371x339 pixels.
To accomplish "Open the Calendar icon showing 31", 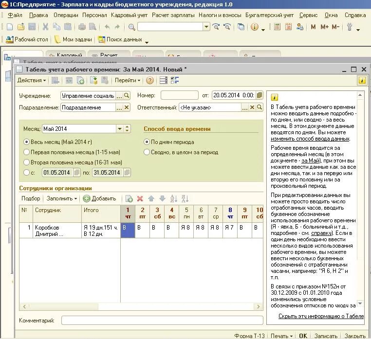I will click(288, 27).
